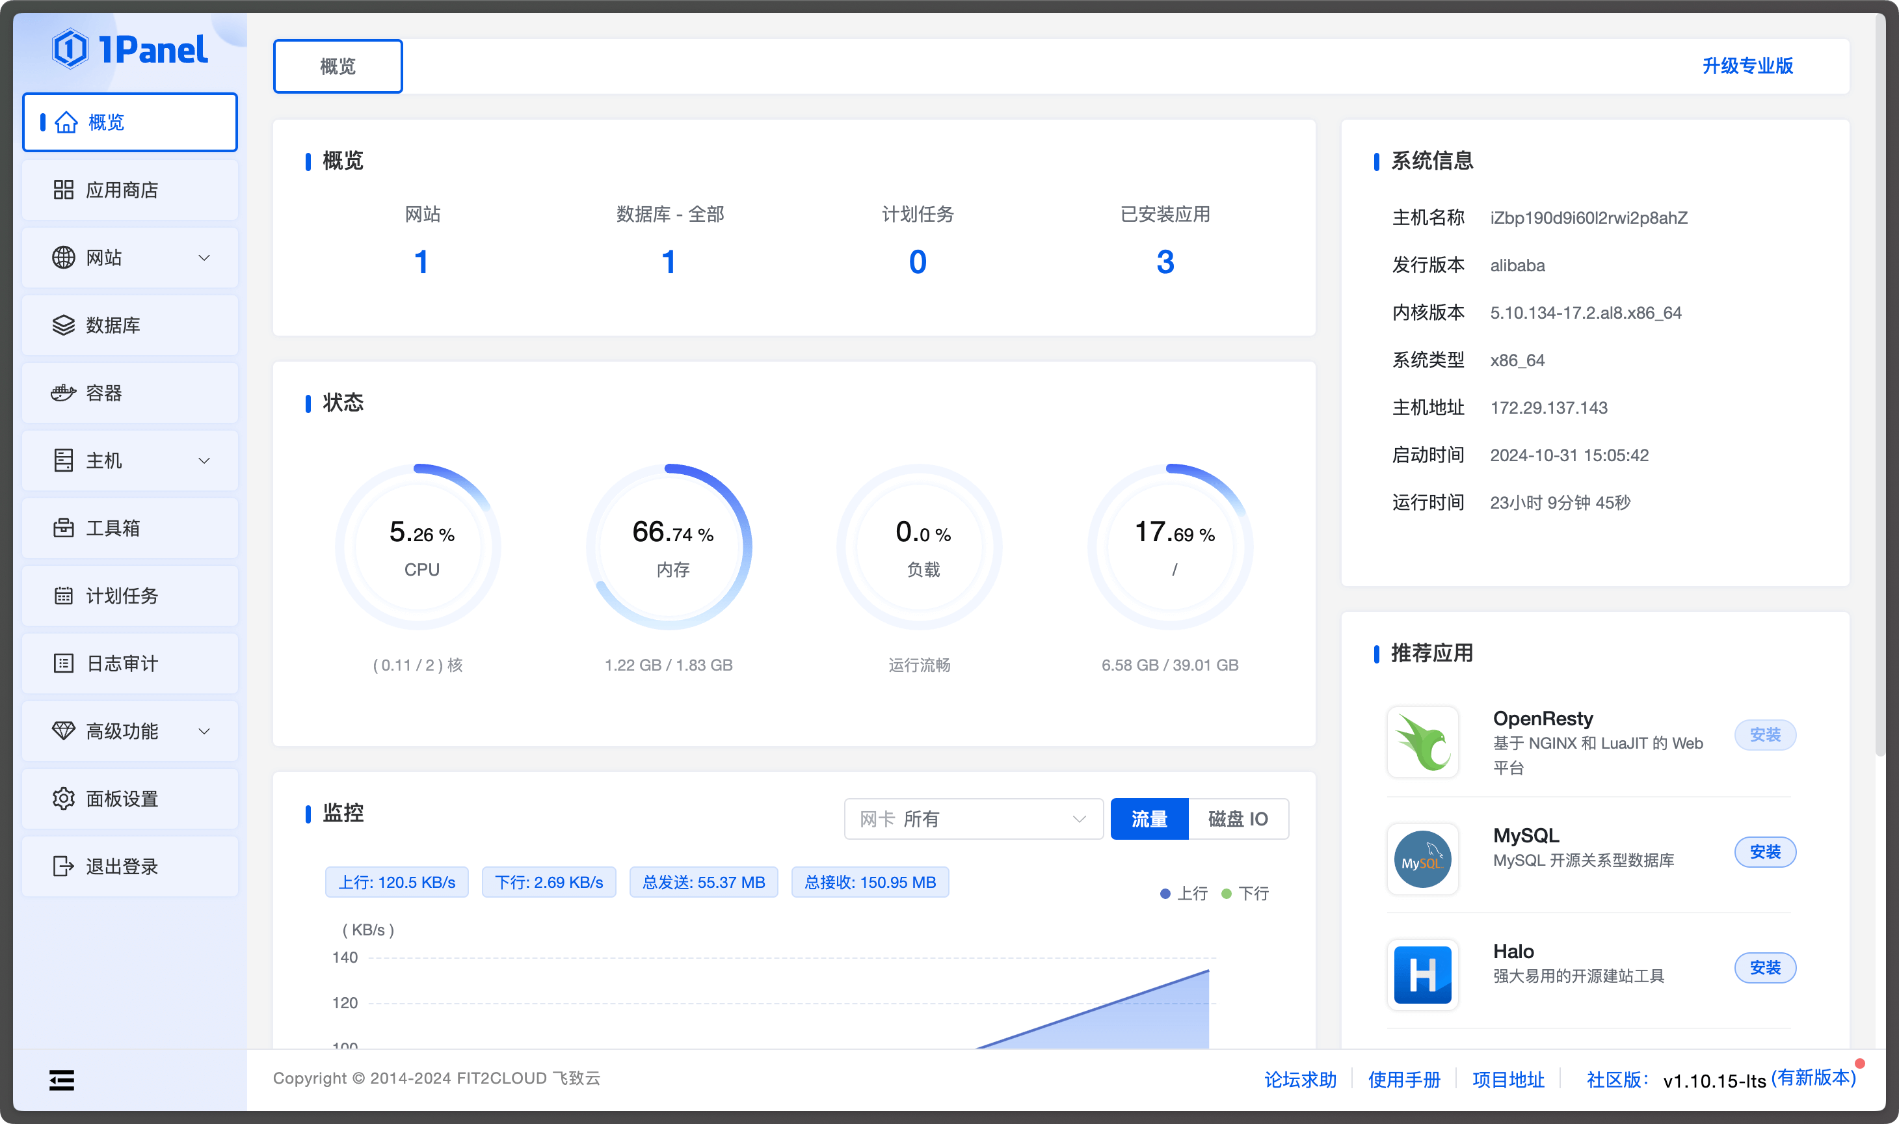Install MySQL via its 安装 button

point(1765,852)
